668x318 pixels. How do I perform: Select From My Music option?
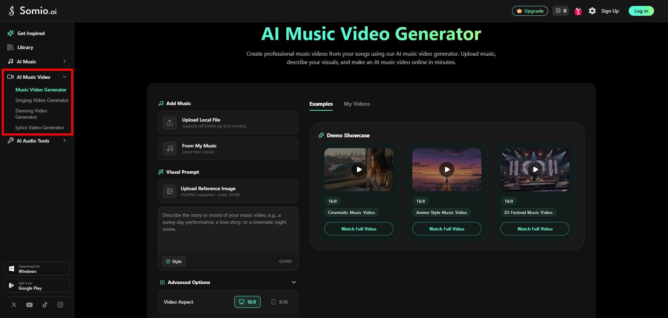point(228,148)
